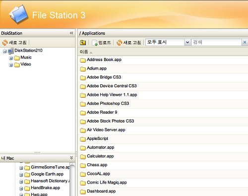Expand the Google Earth.app node
This screenshot has height=196, width=248.
(x=21, y=175)
